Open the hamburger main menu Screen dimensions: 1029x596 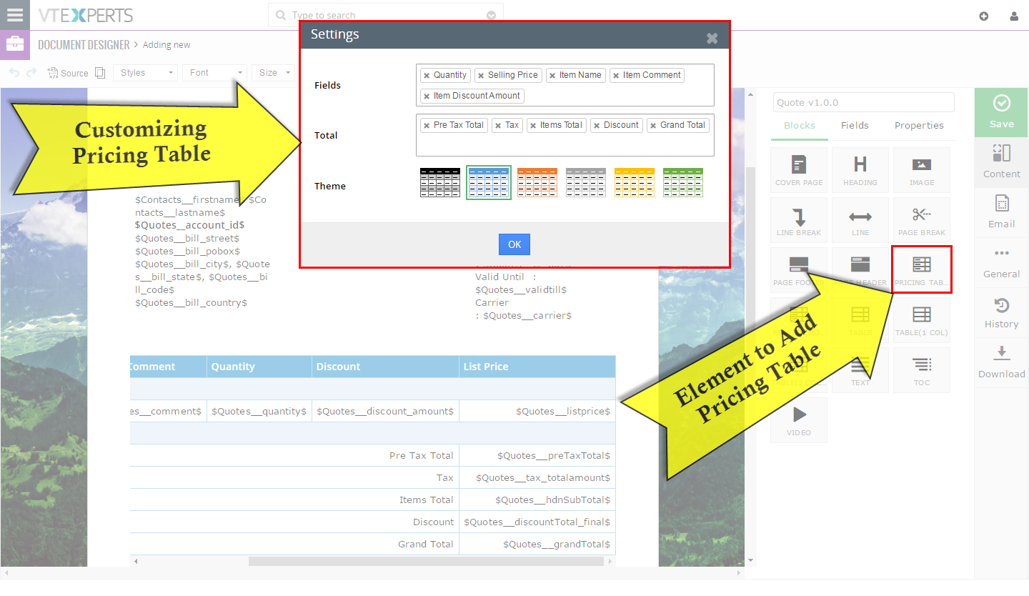[x=14, y=15]
